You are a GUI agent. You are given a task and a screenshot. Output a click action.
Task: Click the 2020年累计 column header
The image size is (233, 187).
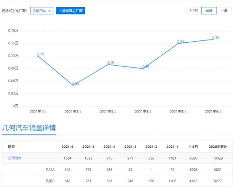click(218, 147)
